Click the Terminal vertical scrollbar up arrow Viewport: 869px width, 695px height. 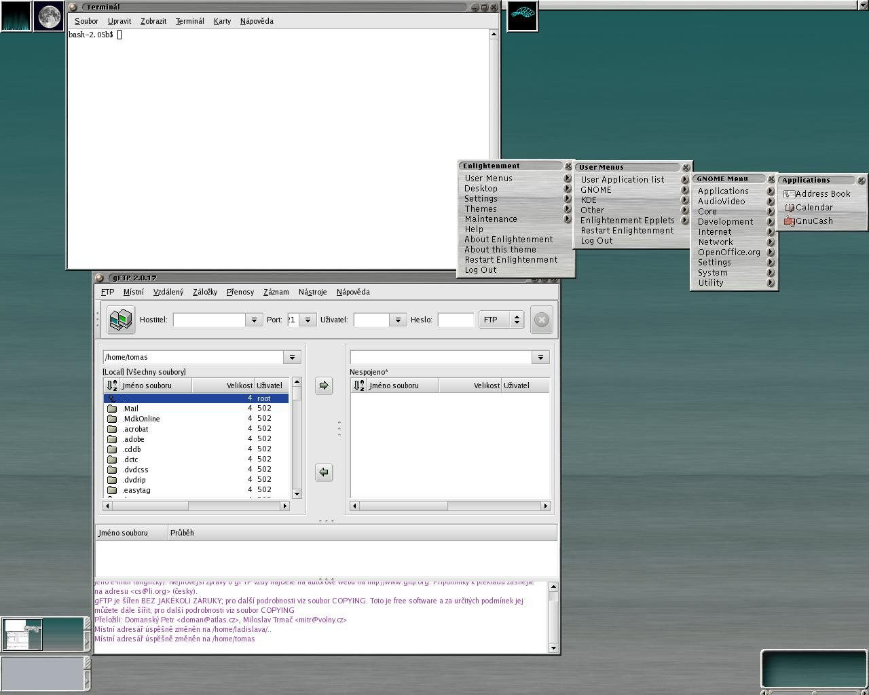point(494,34)
